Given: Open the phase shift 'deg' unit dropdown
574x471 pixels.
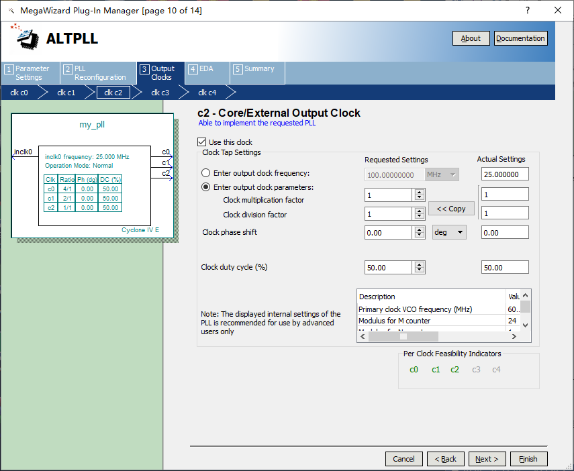Looking at the screenshot, I should tap(450, 232).
